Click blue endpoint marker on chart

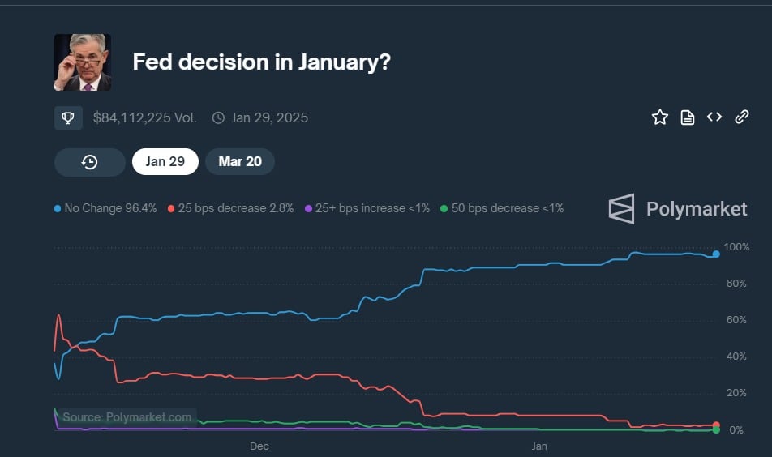(x=716, y=254)
